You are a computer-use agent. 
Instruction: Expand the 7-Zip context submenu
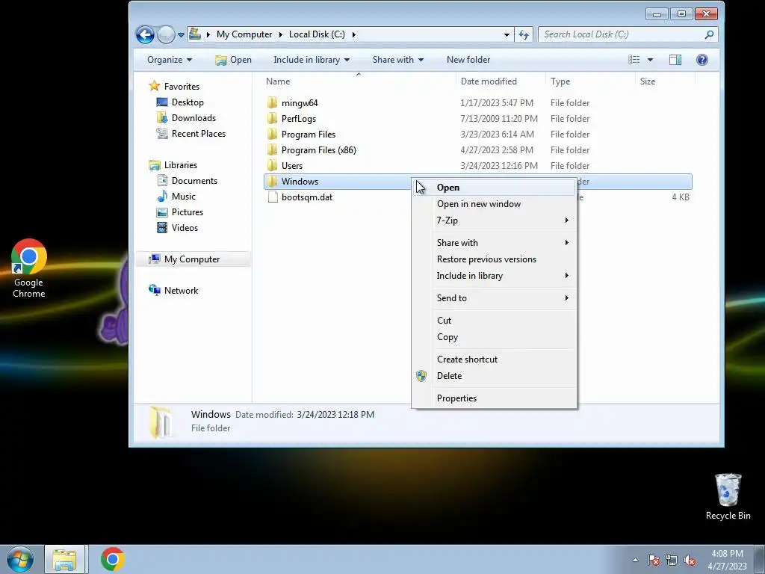tap(495, 220)
